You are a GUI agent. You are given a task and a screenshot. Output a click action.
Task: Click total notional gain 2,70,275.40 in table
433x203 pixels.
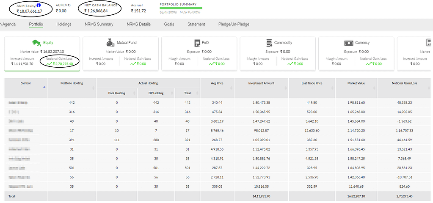[x=404, y=196]
